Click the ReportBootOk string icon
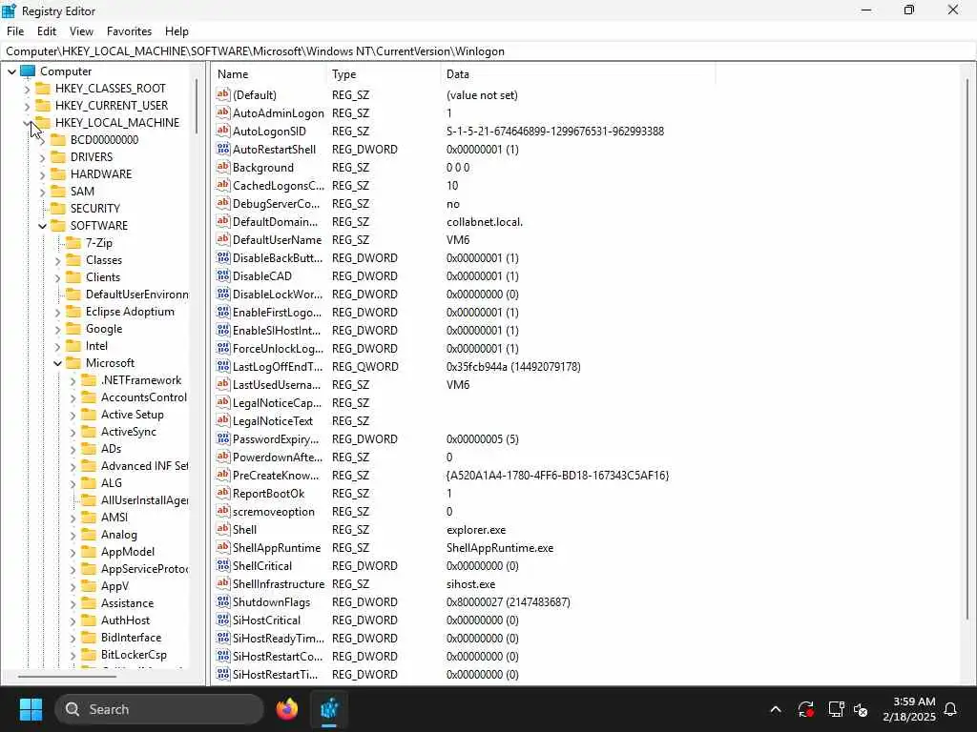977x732 pixels. click(x=223, y=493)
